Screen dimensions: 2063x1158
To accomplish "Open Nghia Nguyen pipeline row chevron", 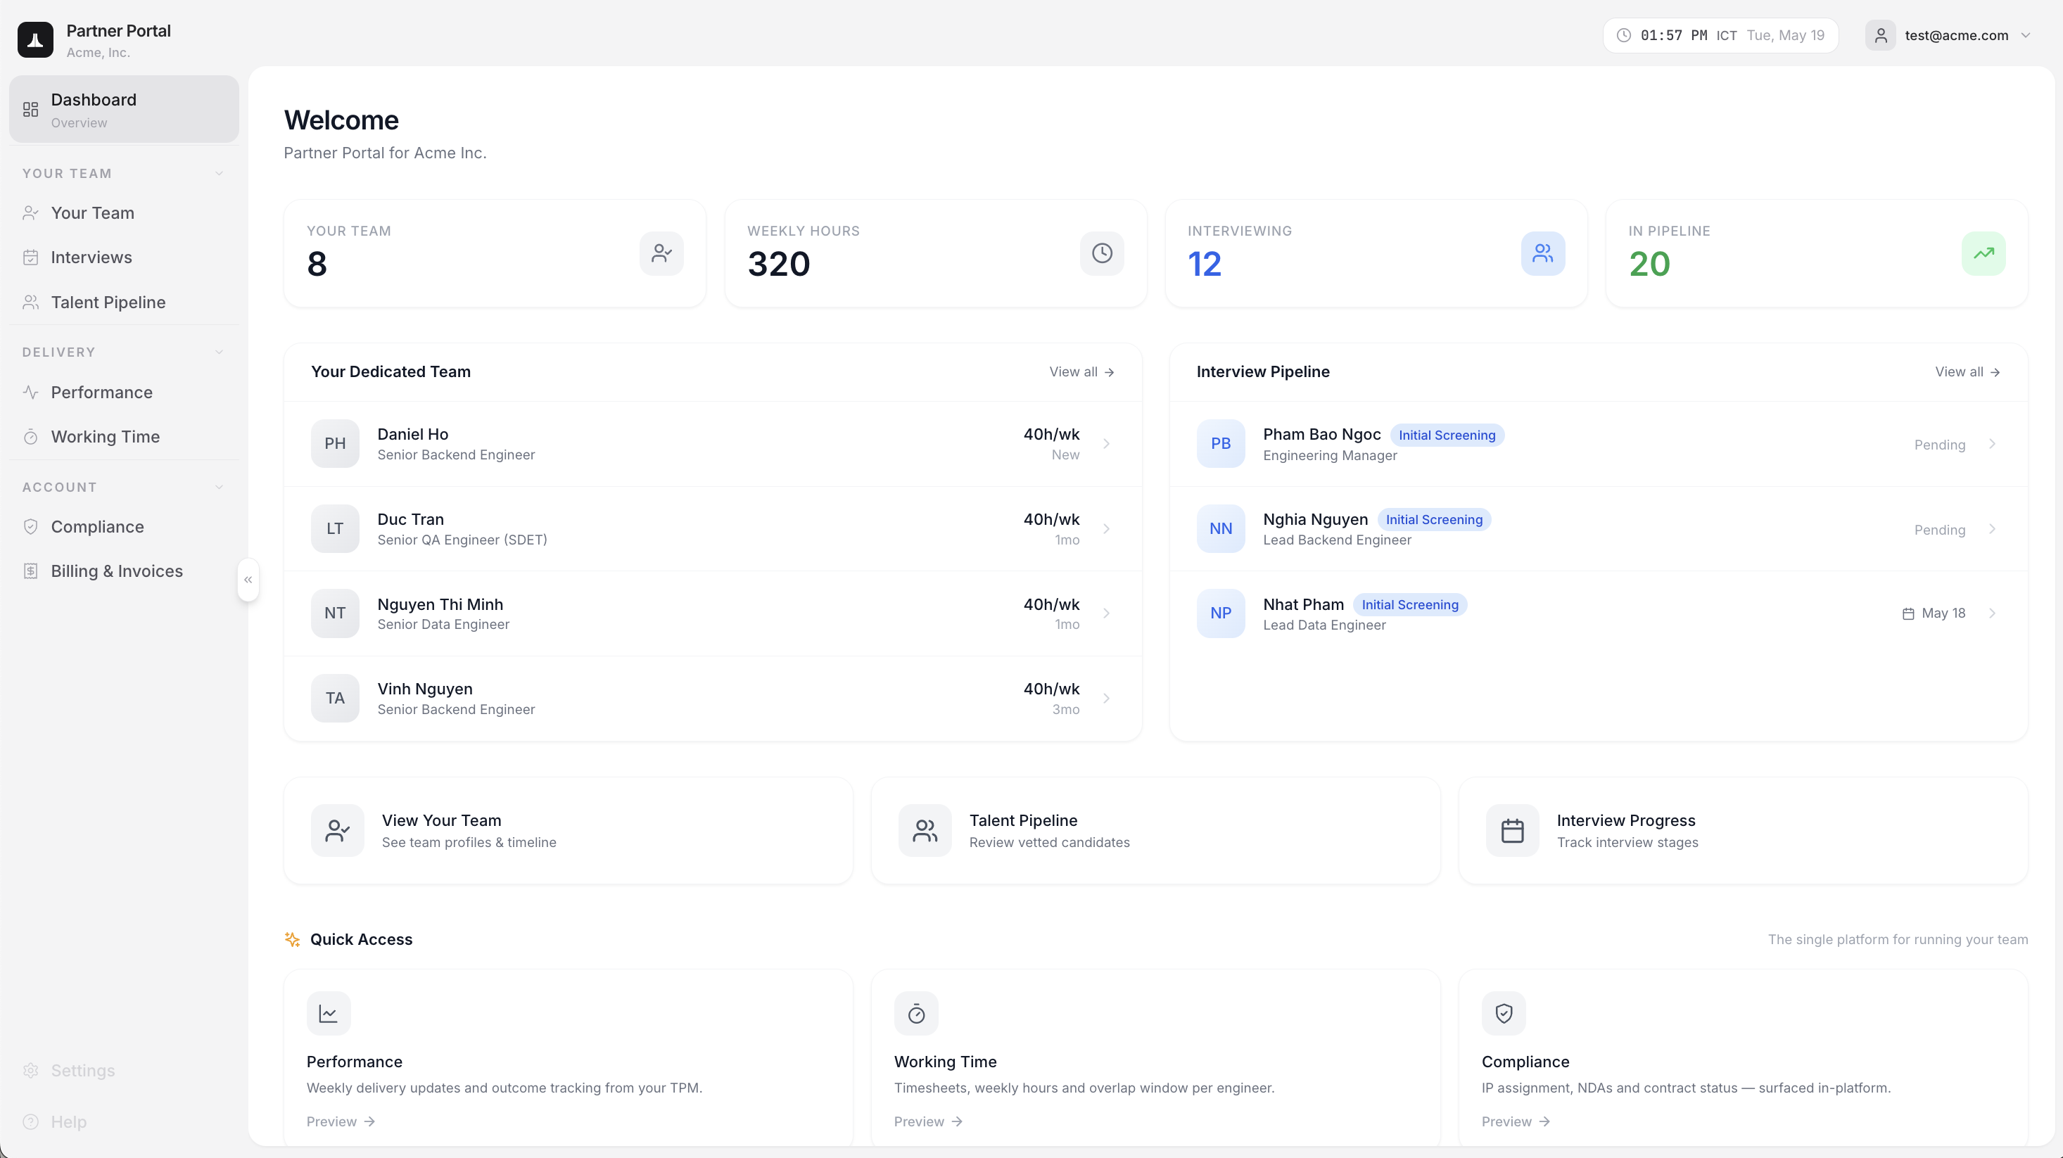I will coord(1992,528).
